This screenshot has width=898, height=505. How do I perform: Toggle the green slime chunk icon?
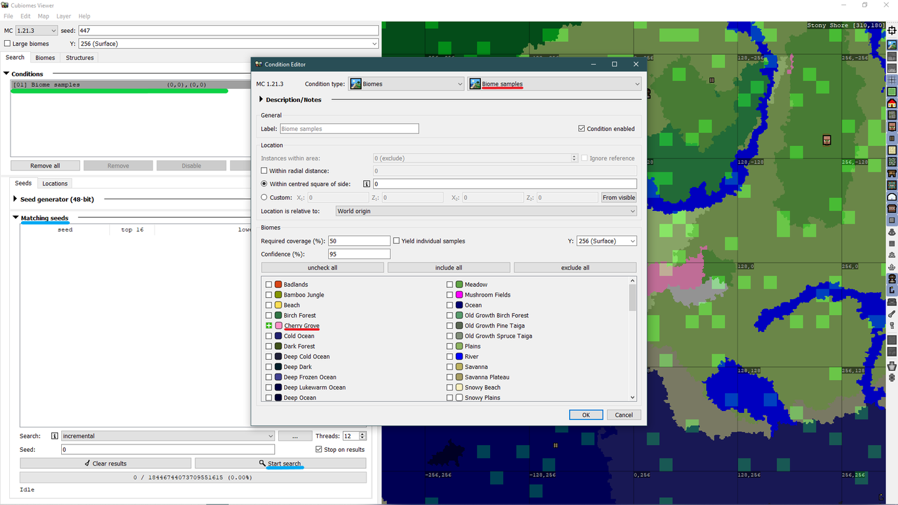(892, 91)
